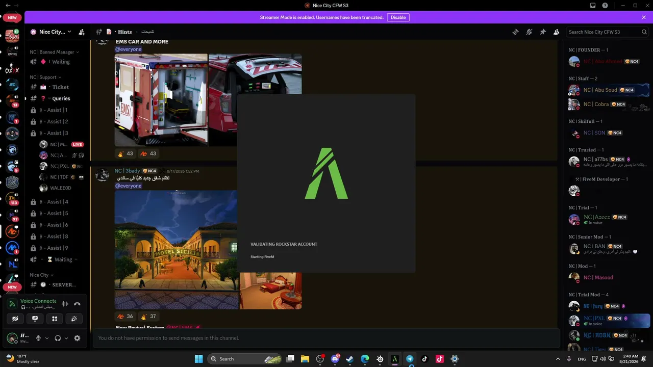Open headphone output options chevron
This screenshot has width=653, height=367.
[66, 338]
